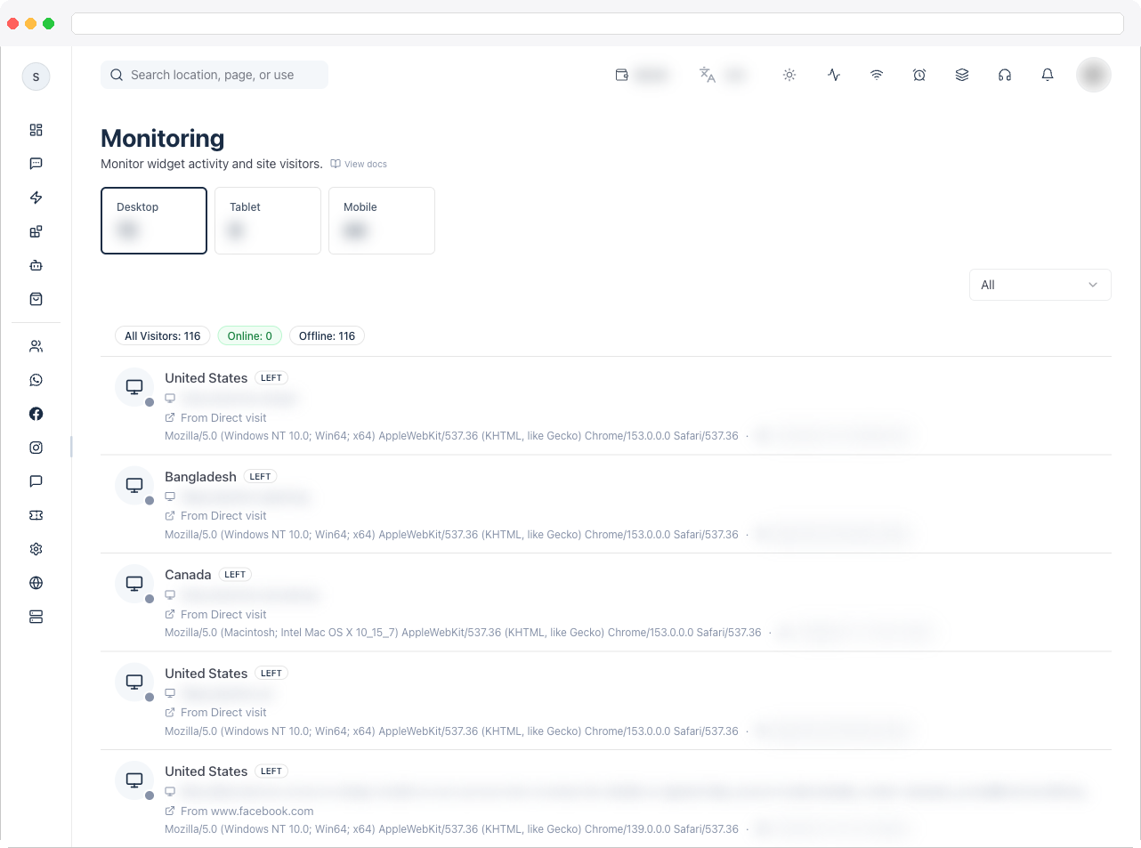Select the Canada visitor name
Screen dimensions: 1141x848
pos(188,575)
